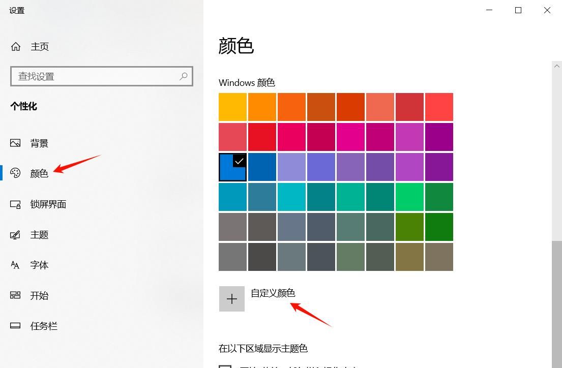This screenshot has height=368, width=562.
Task: Open 锁屏界面 via the lock screen icon
Action: (15, 204)
